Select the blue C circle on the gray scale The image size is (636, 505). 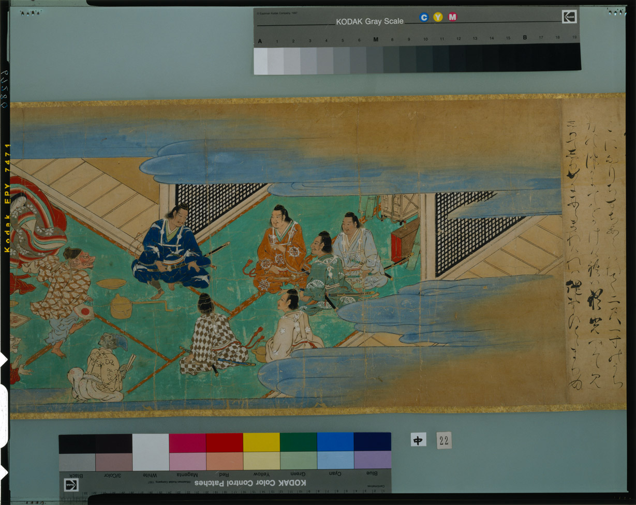(424, 18)
